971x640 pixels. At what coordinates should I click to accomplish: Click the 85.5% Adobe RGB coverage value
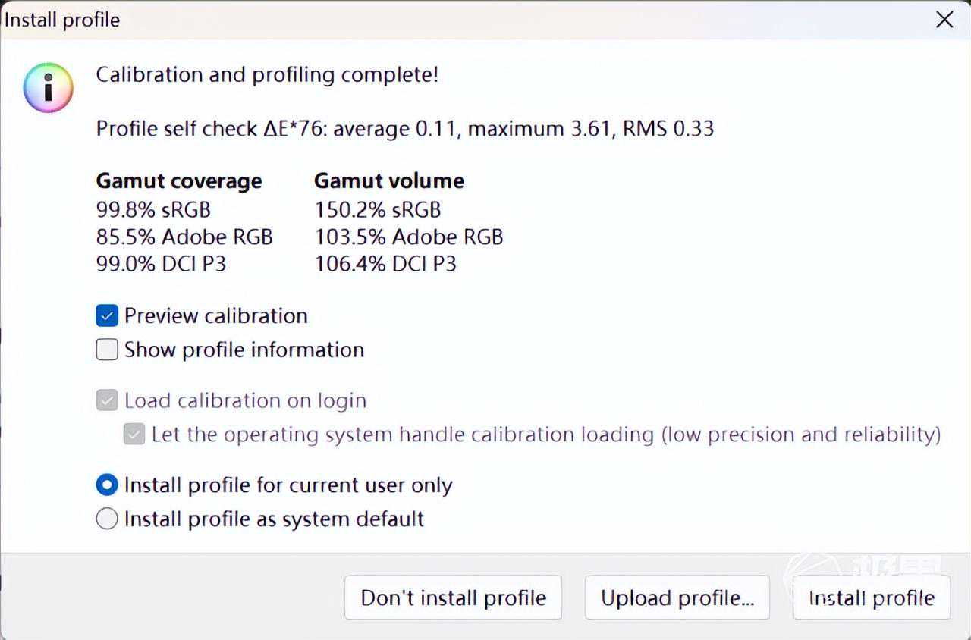(x=184, y=237)
